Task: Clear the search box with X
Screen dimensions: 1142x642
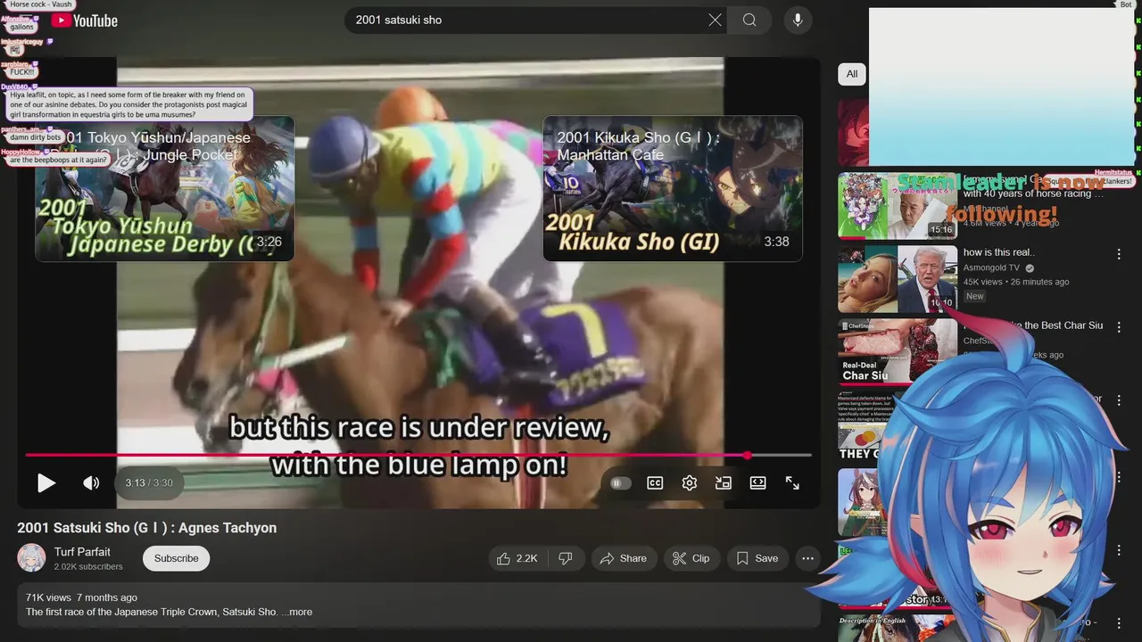Action: coord(715,20)
